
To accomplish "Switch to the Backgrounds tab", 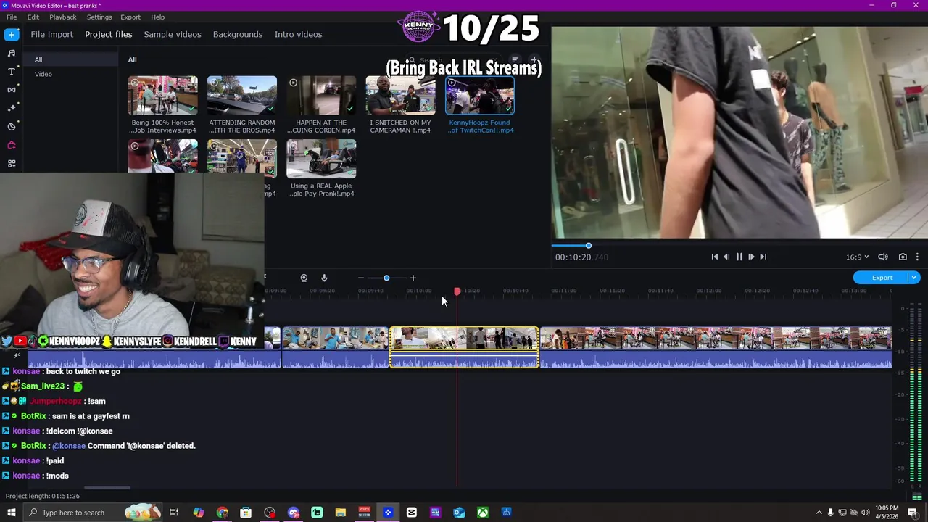I will pyautogui.click(x=238, y=34).
